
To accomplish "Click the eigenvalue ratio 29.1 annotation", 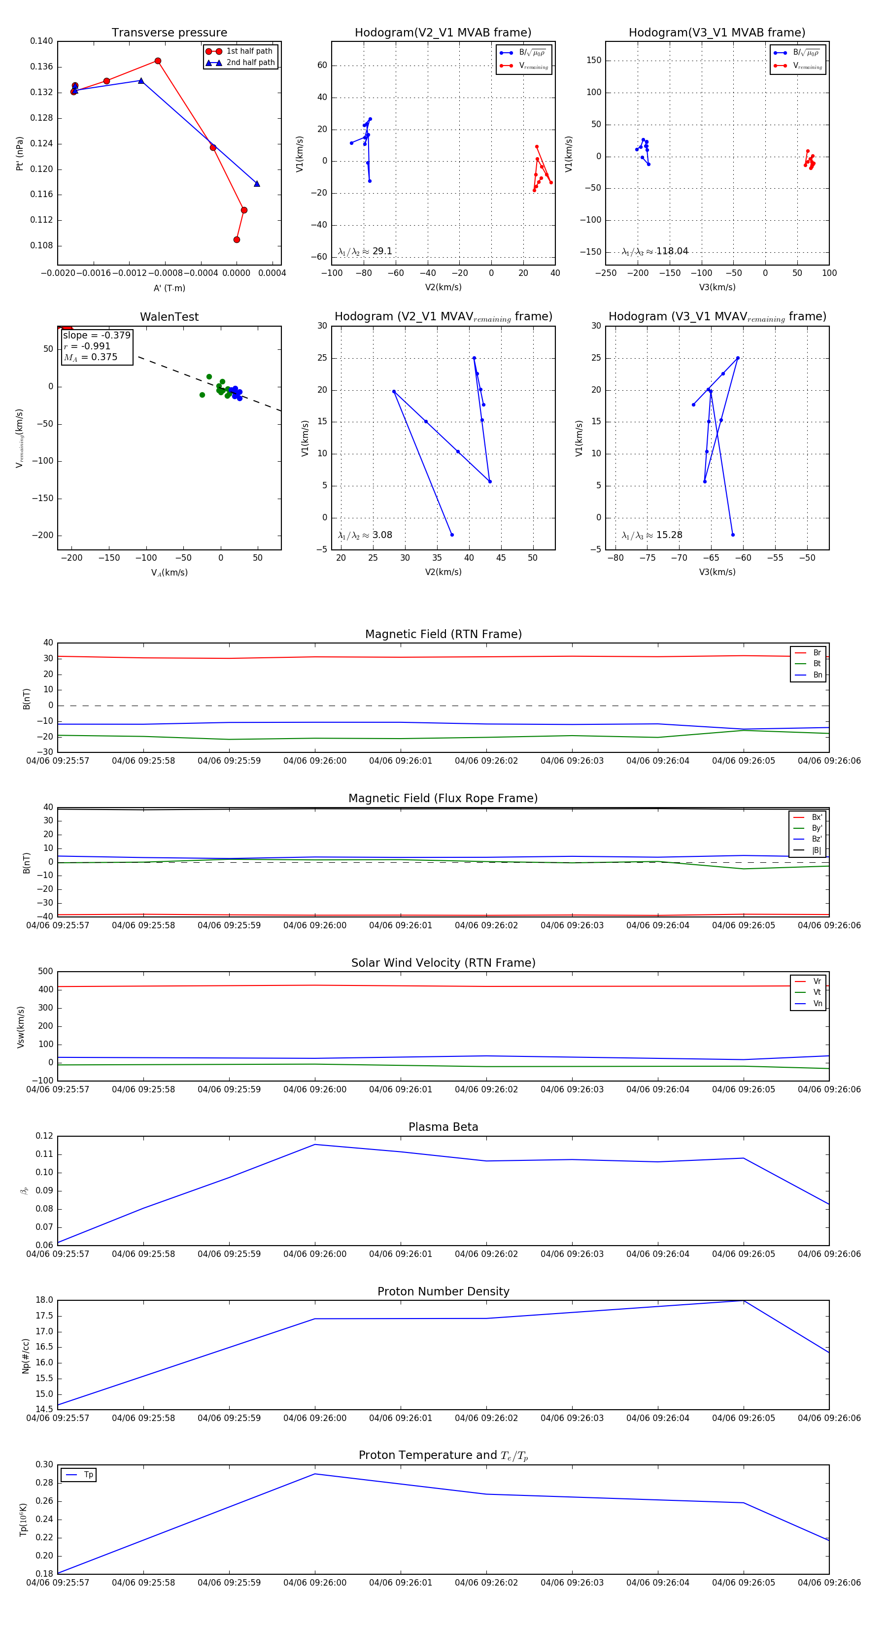I will pos(365,251).
